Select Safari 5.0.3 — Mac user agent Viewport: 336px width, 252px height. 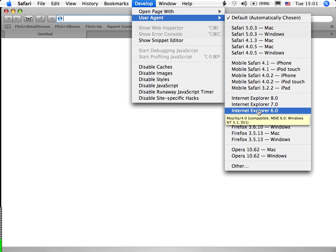coord(268,28)
